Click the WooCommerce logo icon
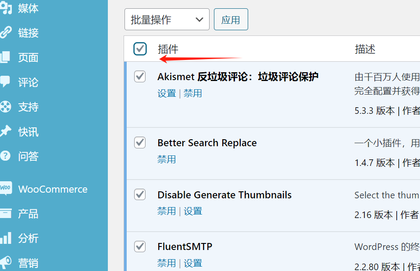The image size is (420, 271). click(6, 189)
